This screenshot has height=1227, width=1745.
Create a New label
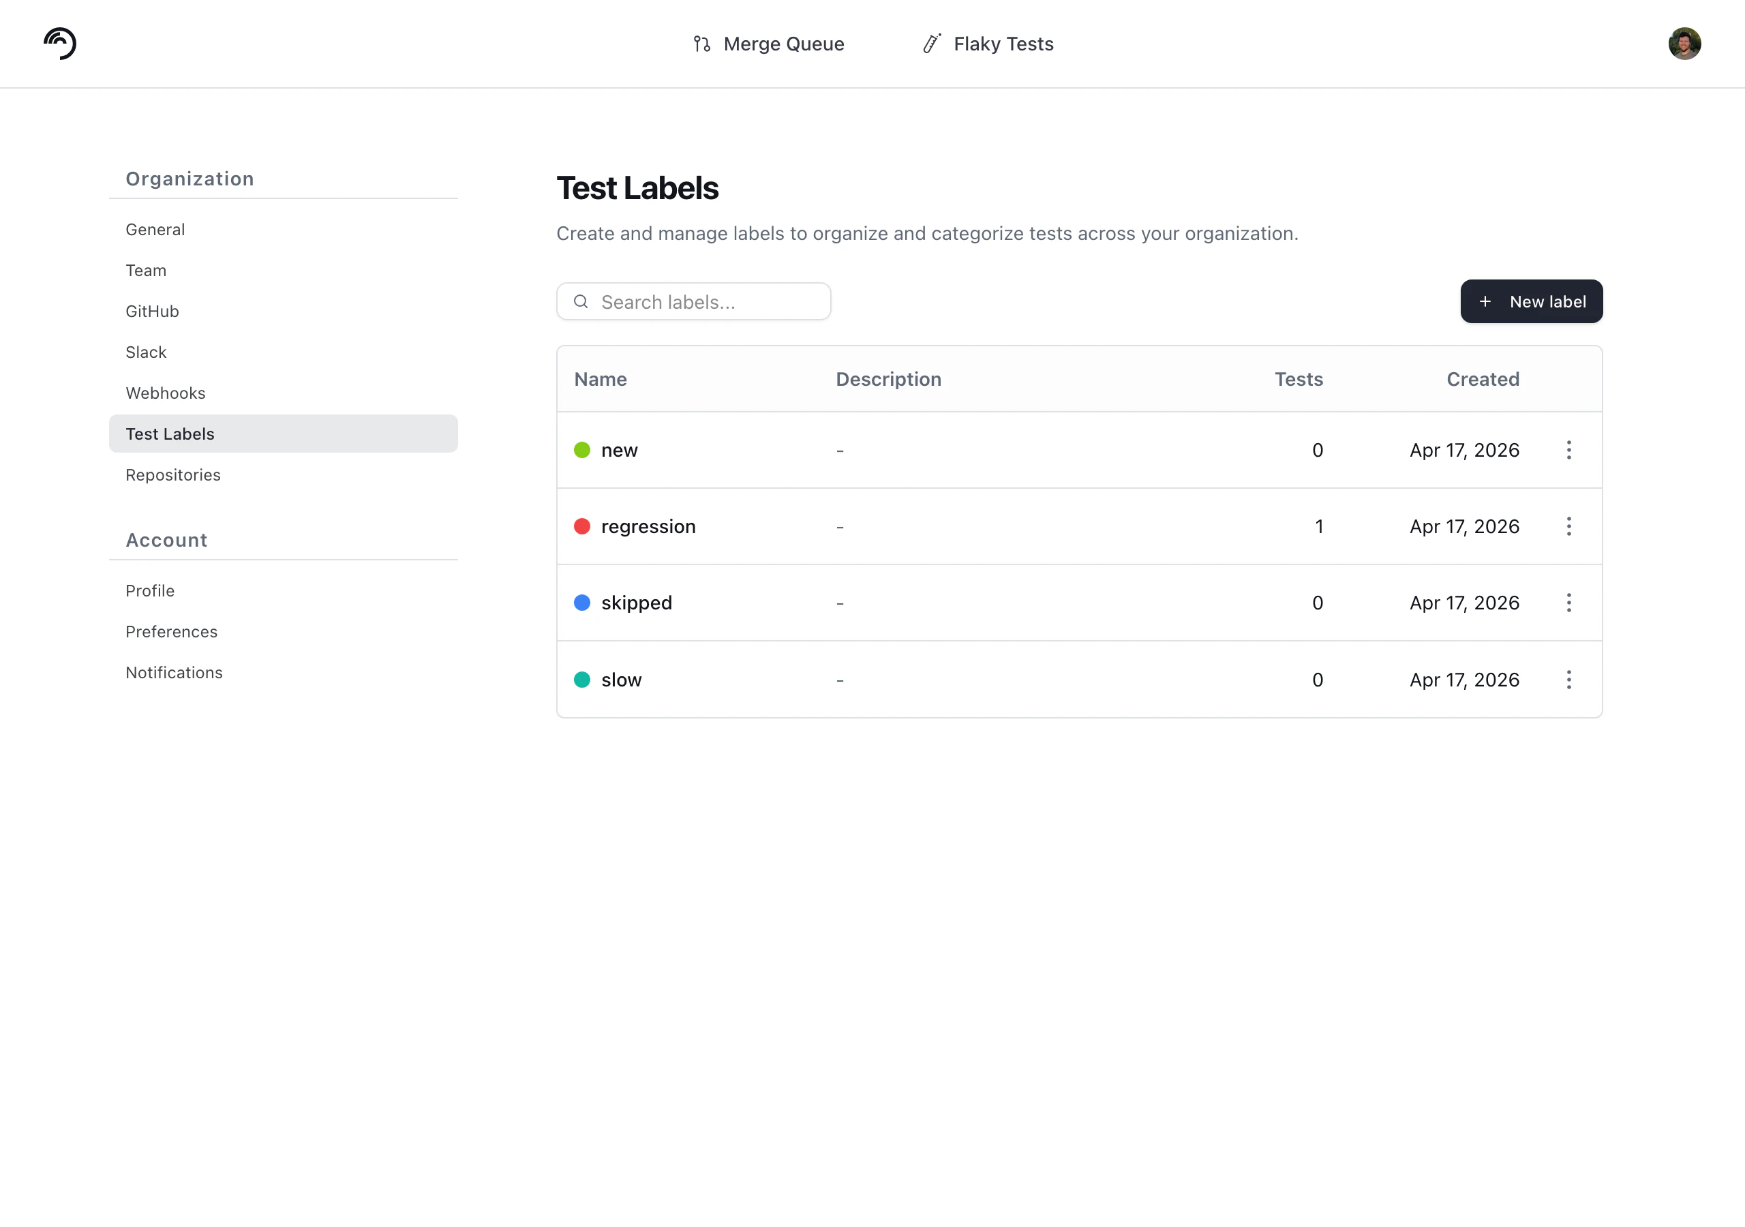pyautogui.click(x=1532, y=302)
